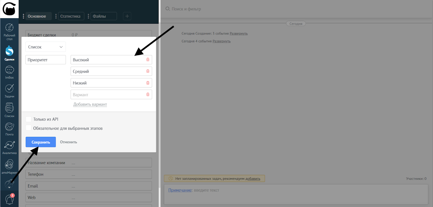
Task: Open the amoМаркет icon
Action: pos(9,165)
